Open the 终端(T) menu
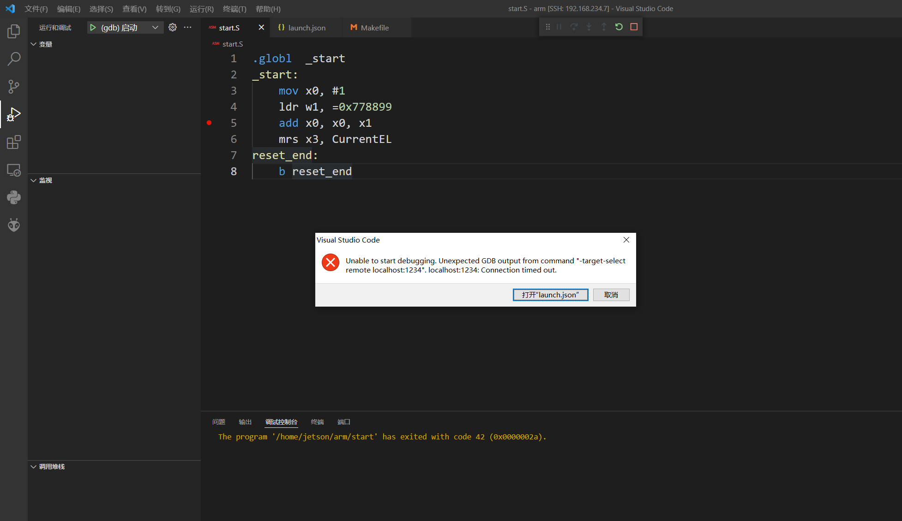This screenshot has width=902, height=521. click(235, 9)
